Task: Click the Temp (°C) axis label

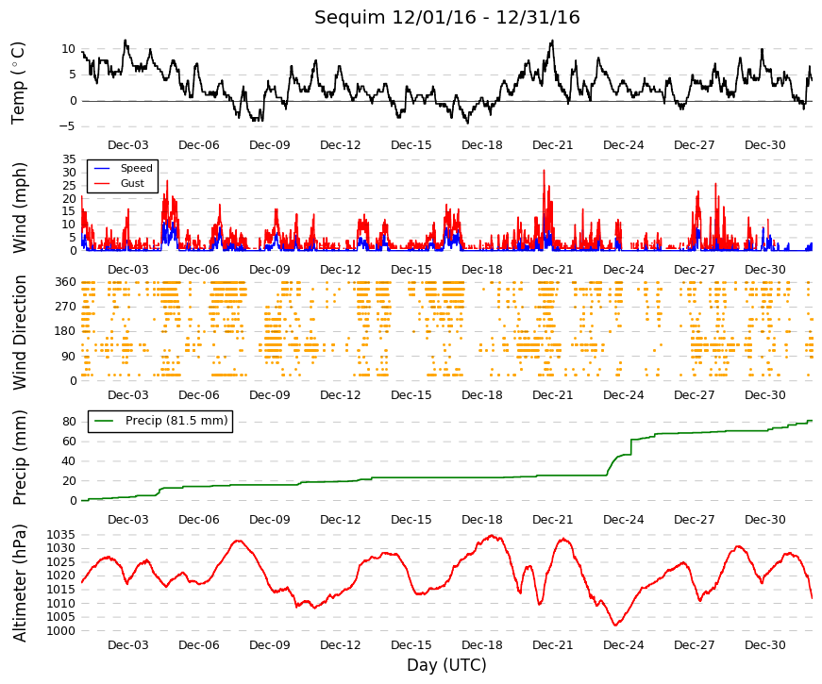Action: (18, 83)
